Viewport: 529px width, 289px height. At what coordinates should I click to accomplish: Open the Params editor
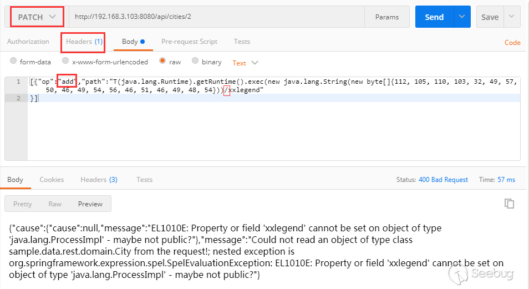[387, 17]
